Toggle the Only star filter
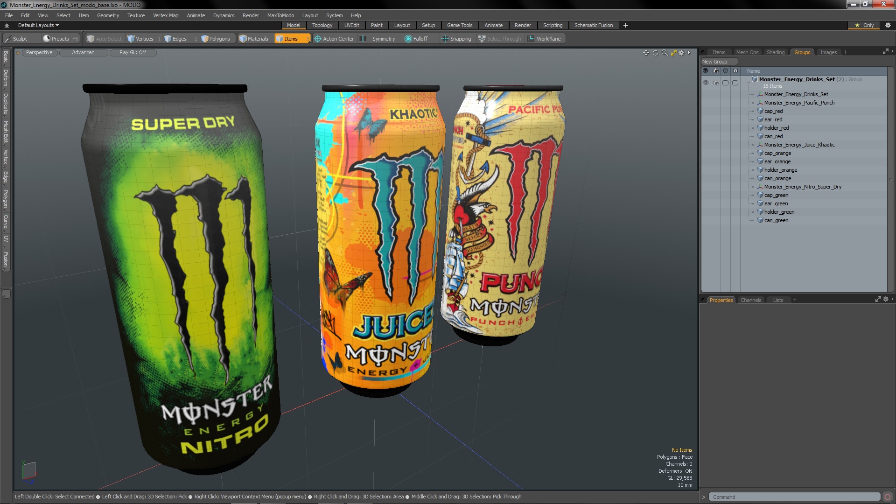This screenshot has height=504, width=896. coord(864,25)
